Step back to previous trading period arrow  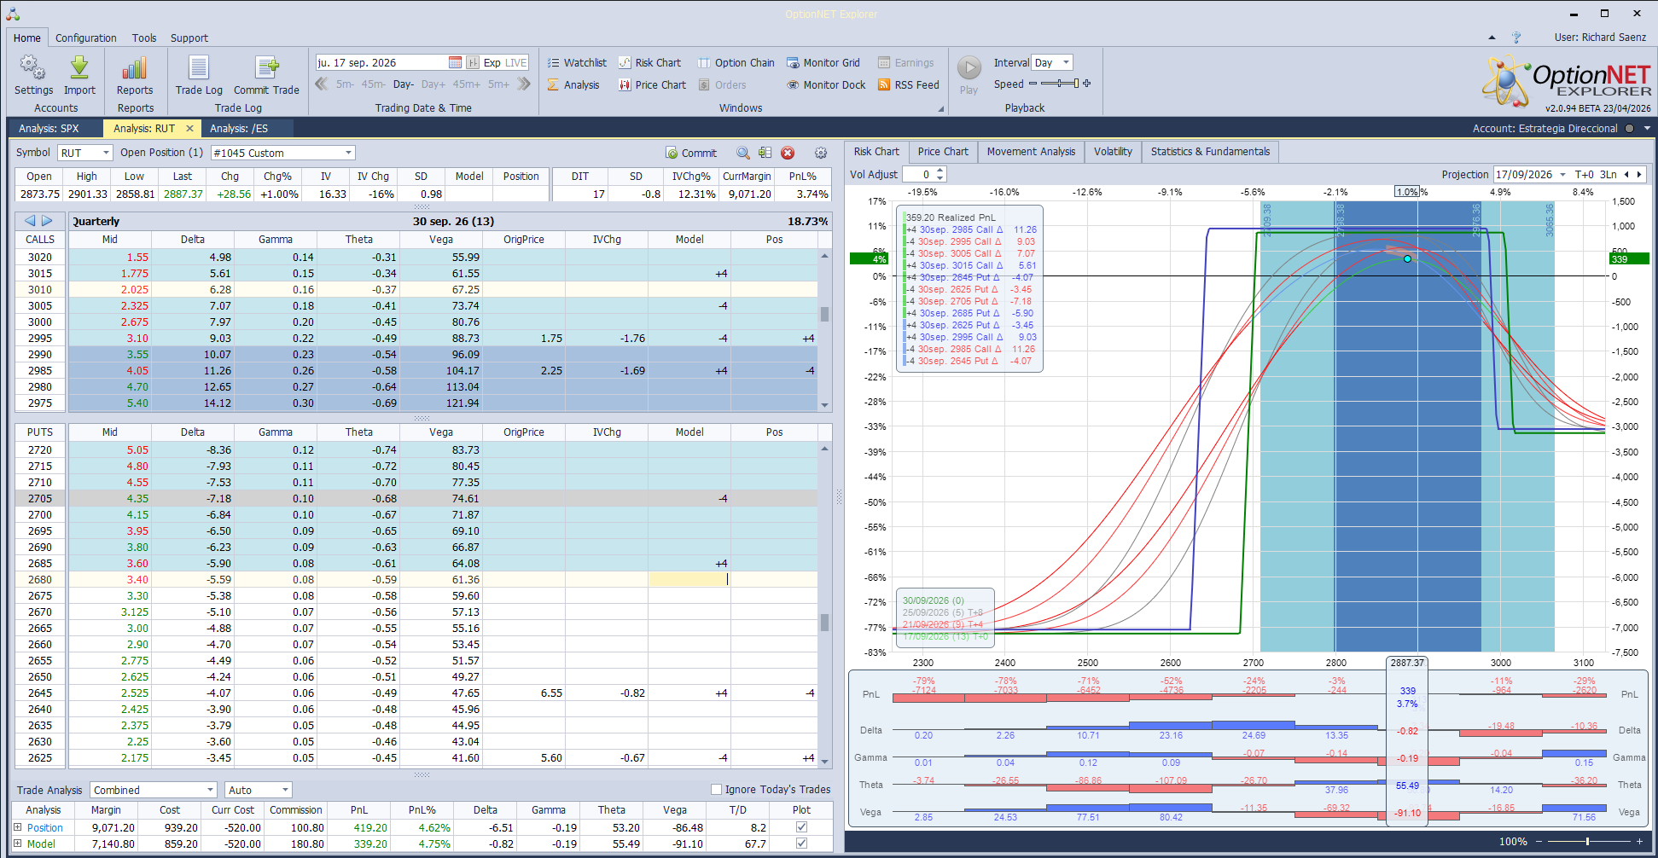pyautogui.click(x=322, y=84)
